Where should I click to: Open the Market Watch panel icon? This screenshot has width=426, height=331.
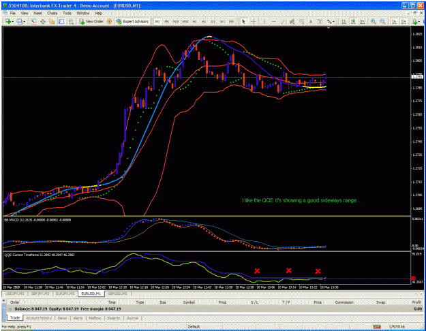pyautogui.click(x=33, y=21)
